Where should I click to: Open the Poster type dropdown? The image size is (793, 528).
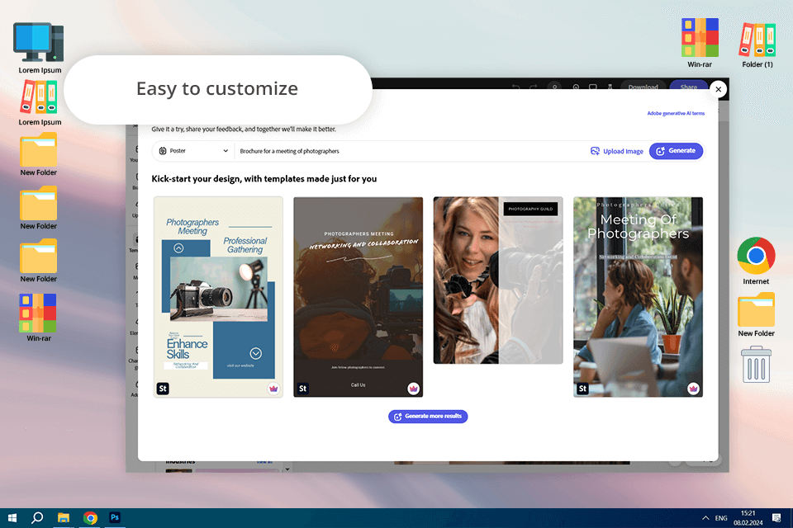click(x=193, y=151)
